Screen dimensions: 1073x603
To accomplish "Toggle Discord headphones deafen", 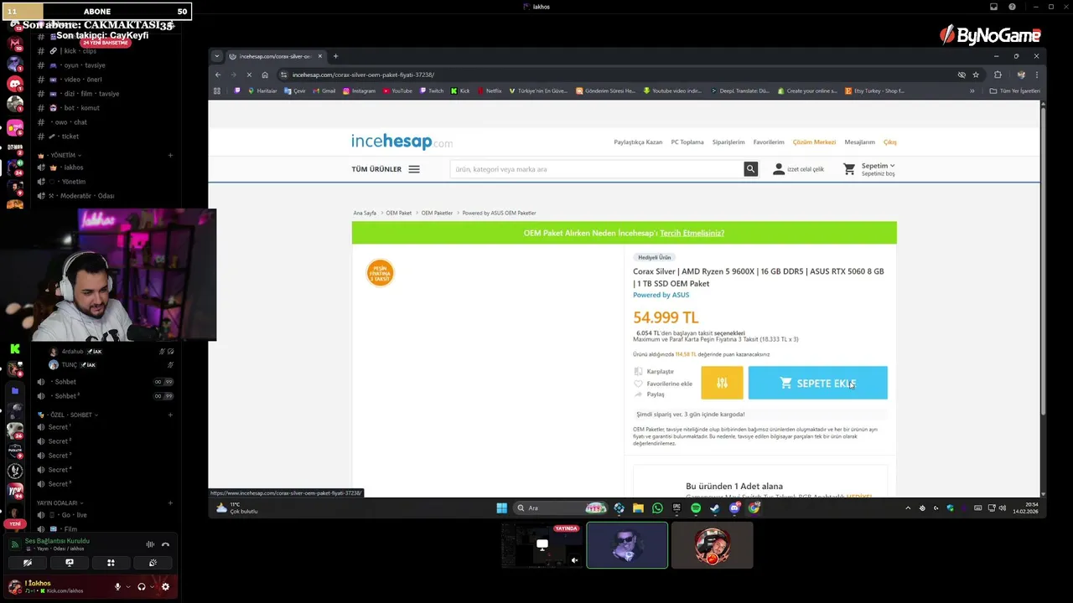I will [x=141, y=587].
